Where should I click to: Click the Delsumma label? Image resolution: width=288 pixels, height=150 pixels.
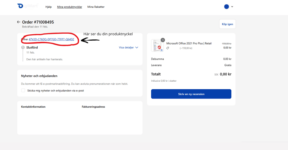pos(157,59)
